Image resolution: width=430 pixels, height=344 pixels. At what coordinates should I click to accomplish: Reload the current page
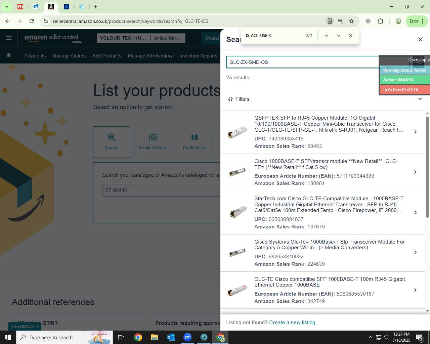click(x=32, y=21)
